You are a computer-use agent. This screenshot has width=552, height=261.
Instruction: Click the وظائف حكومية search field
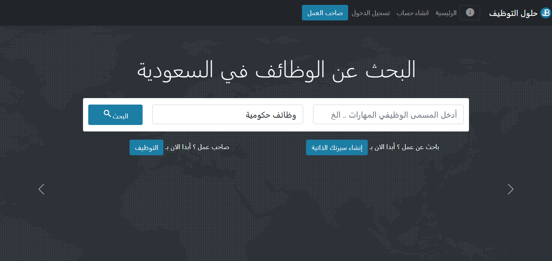point(228,114)
